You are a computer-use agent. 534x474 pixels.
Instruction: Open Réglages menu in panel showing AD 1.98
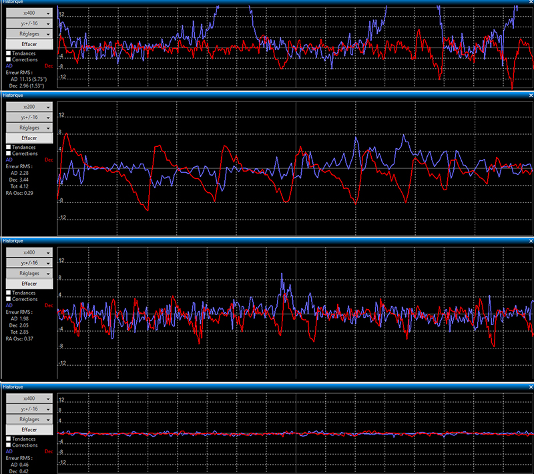pyautogui.click(x=29, y=273)
